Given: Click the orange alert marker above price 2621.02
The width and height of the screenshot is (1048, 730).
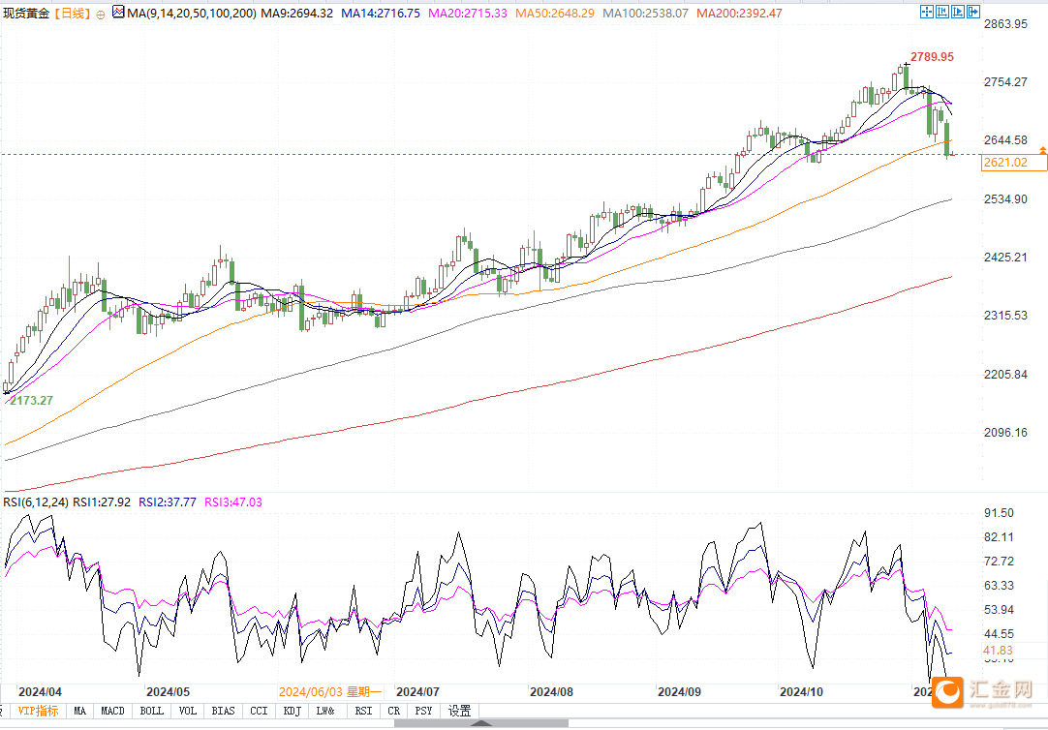Looking at the screenshot, I should tap(1042, 150).
